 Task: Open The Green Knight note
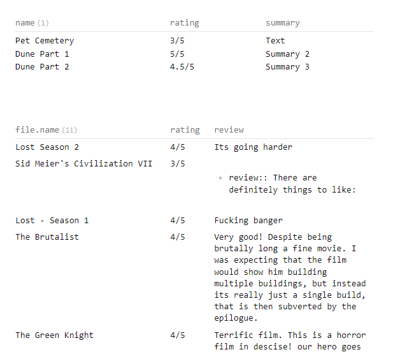tap(54, 335)
